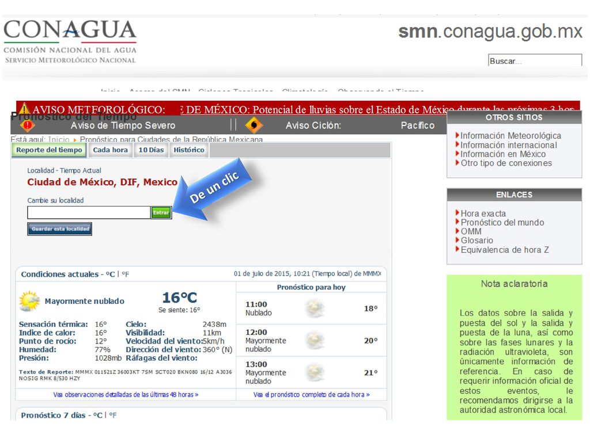This screenshot has height=442, width=590.
Task: Switch Pronóstico 7 días to °F
Action: tap(113, 416)
